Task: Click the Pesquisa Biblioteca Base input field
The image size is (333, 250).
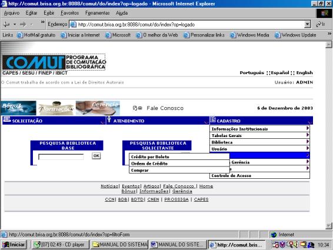Action: click(x=61, y=156)
